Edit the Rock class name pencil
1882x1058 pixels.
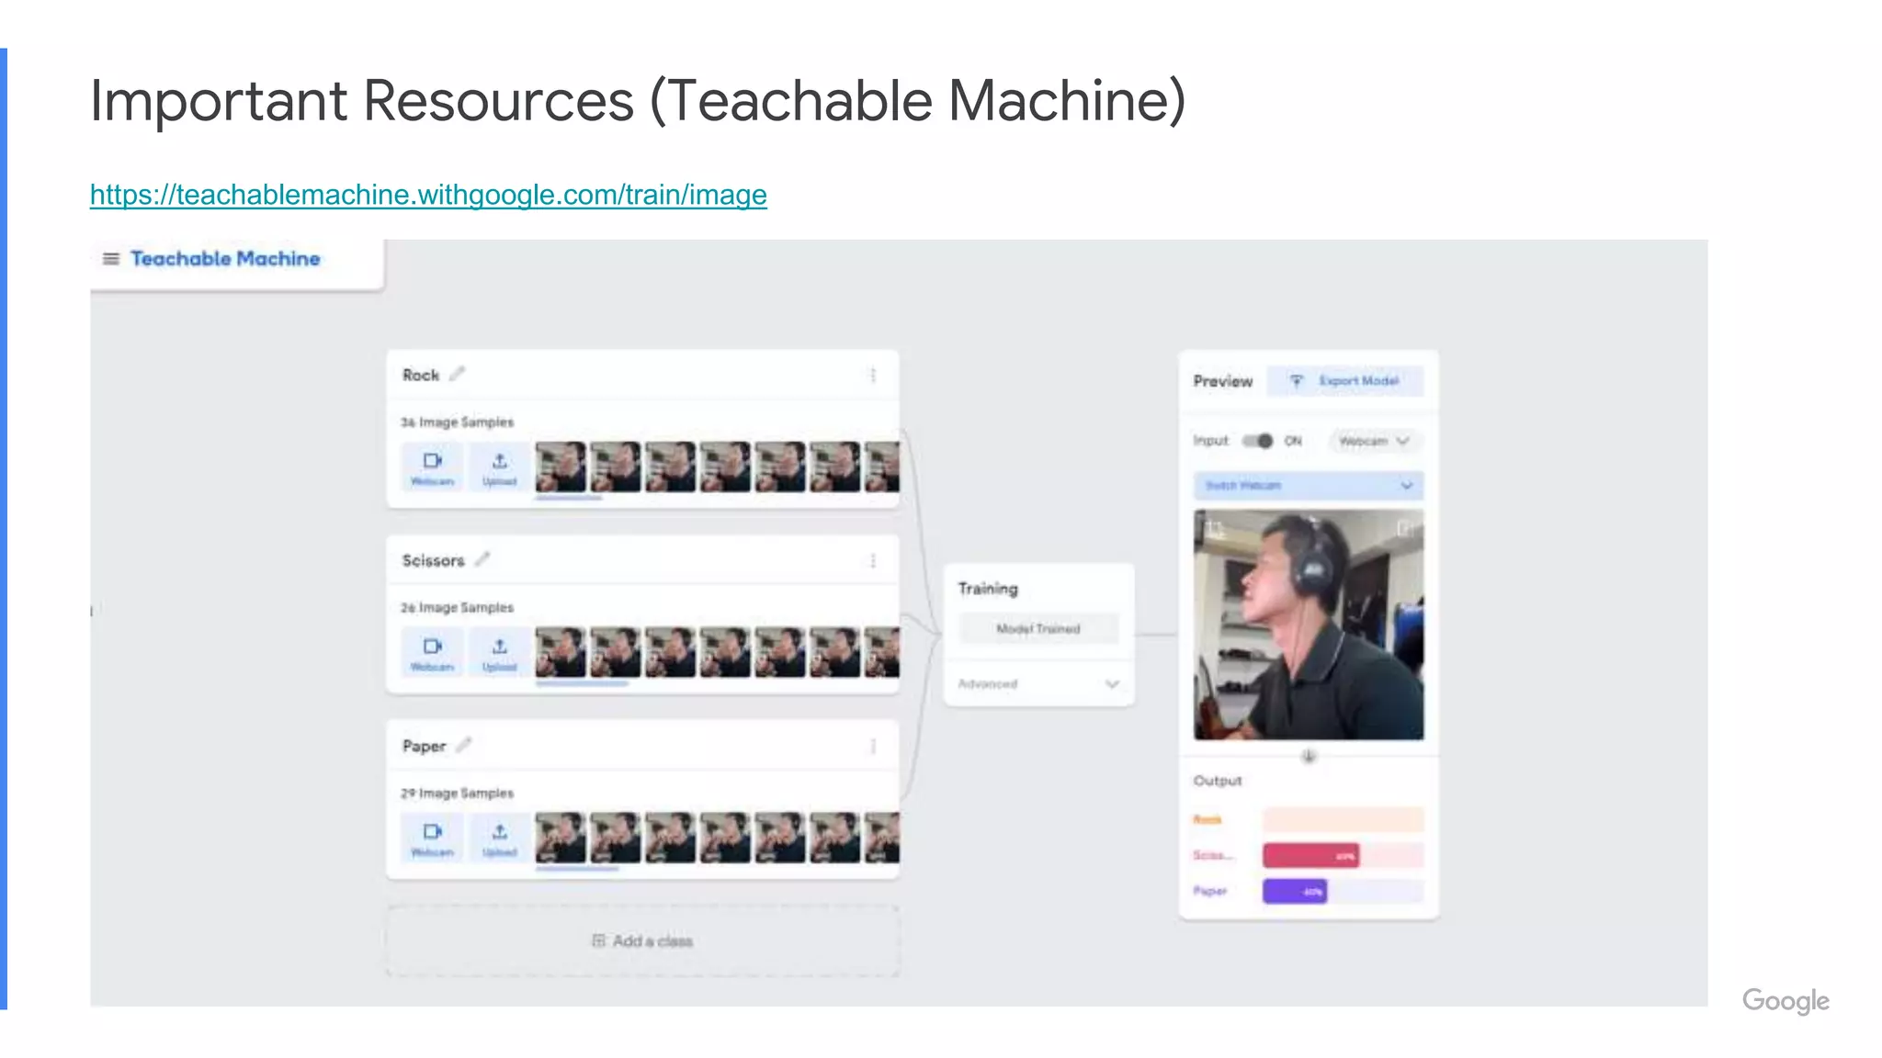point(458,374)
